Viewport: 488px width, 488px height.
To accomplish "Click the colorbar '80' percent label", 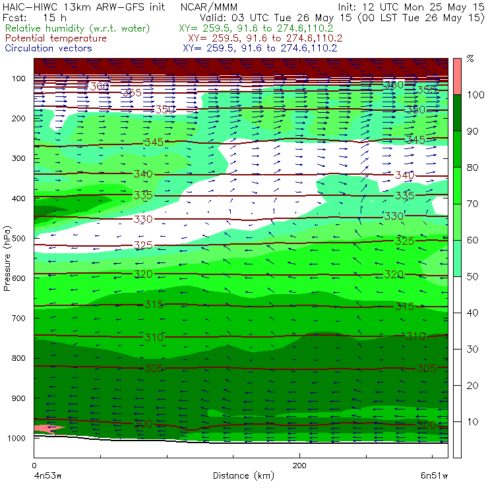I will [472, 168].
